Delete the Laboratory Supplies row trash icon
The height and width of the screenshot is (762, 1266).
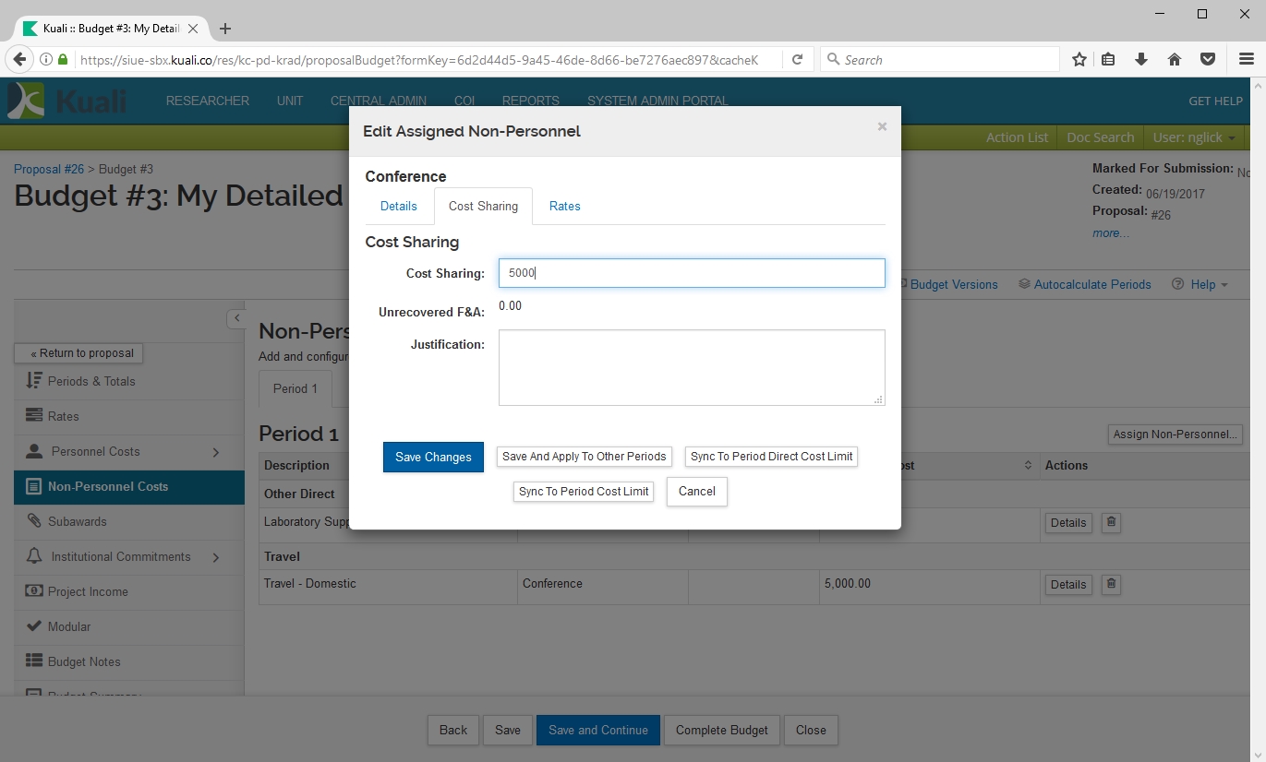coord(1111,522)
